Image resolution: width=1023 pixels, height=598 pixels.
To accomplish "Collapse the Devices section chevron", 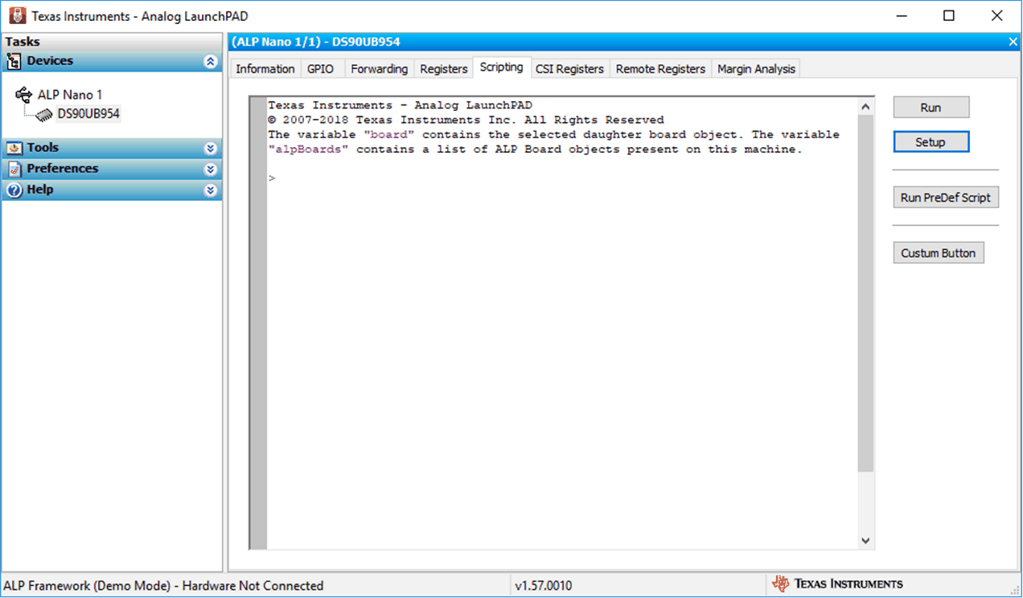I will click(211, 62).
